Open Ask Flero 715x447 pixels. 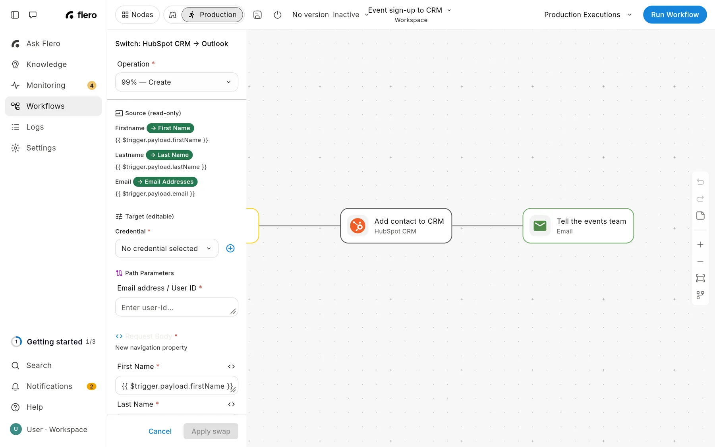click(x=53, y=44)
